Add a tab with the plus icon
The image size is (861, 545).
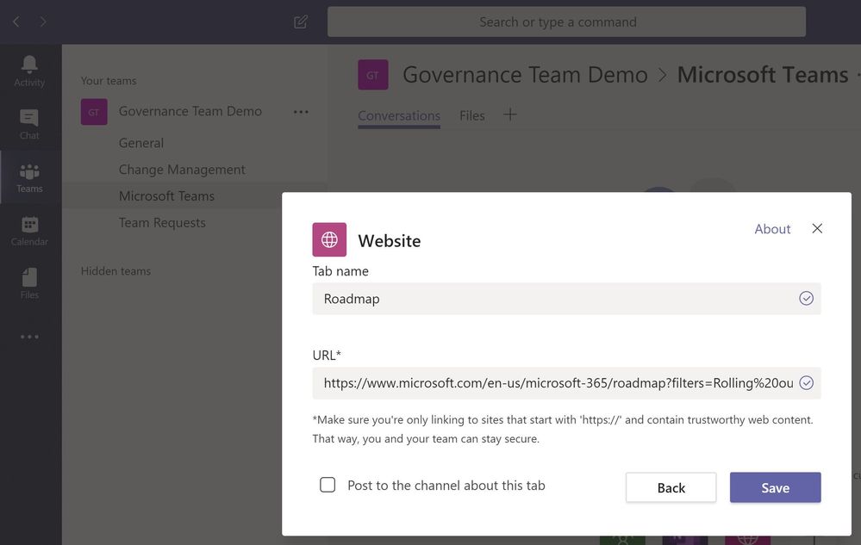pyautogui.click(x=509, y=115)
